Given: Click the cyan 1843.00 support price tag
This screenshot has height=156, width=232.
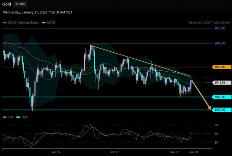Looking at the screenshot, I should click(222, 97).
